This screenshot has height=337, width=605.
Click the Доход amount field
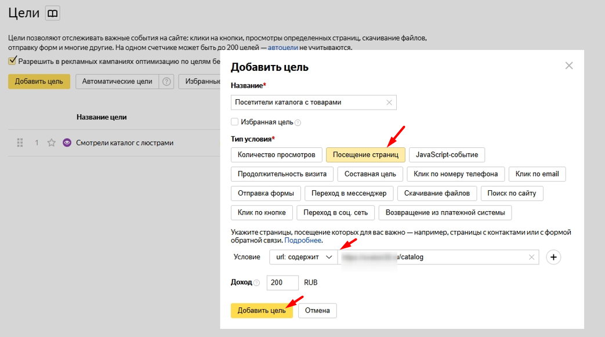[x=282, y=282]
